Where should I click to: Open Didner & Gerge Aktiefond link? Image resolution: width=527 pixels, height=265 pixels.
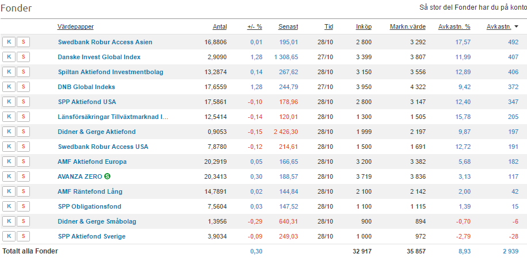[97, 132]
